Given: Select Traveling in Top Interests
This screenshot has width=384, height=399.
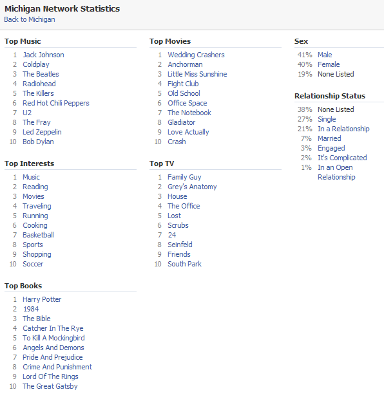Looking at the screenshot, I should [x=37, y=206].
